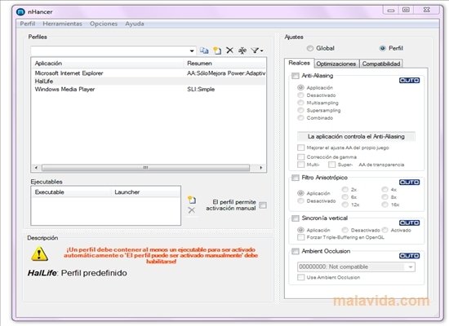Click 'La aplicación controla el Anti-Aliasing' label
The image size is (449, 326).
[x=356, y=137]
